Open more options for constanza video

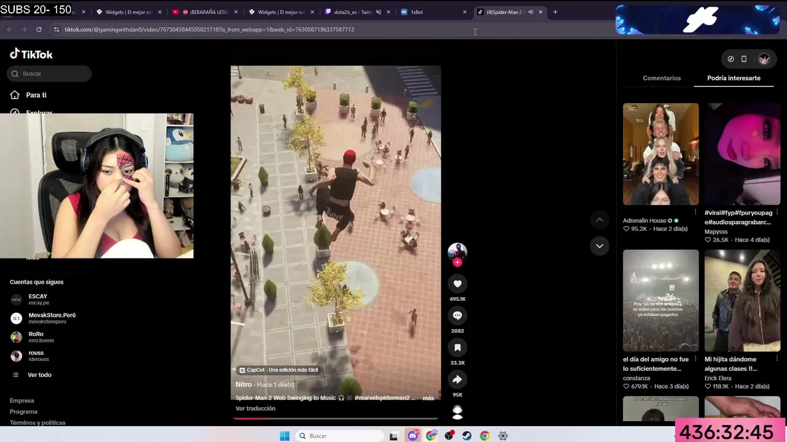[695, 359]
